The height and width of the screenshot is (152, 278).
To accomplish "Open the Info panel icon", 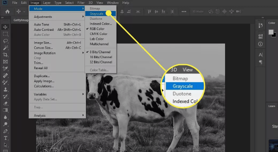I will click(x=260, y=44).
